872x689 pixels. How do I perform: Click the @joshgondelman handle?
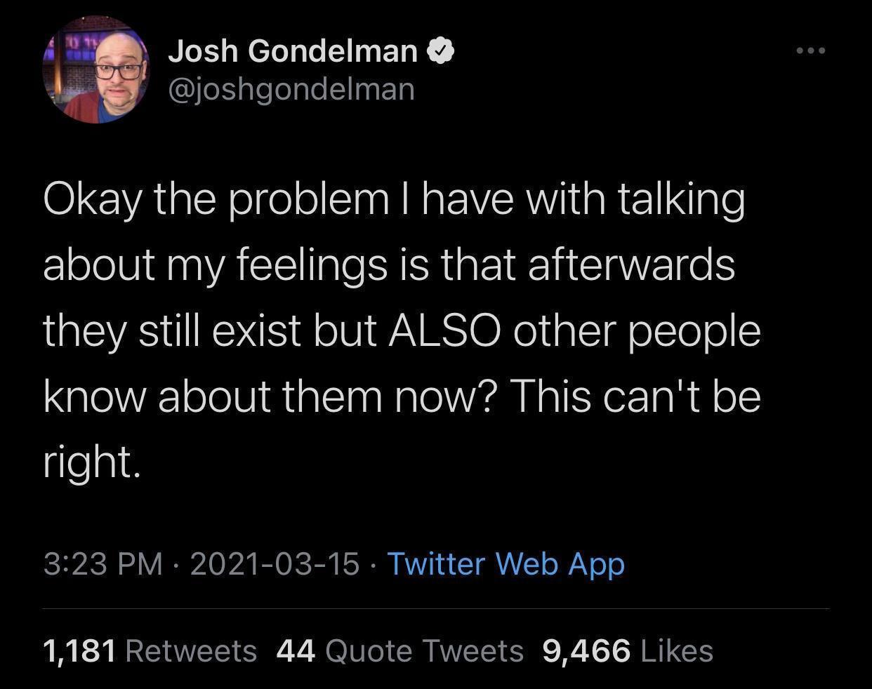(x=291, y=88)
